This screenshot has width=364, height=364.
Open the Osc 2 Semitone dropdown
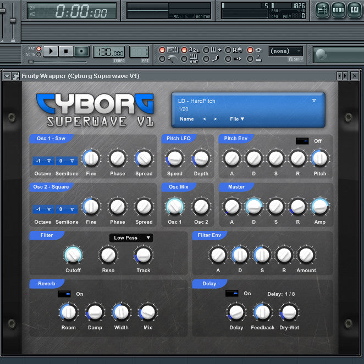click(x=67, y=209)
